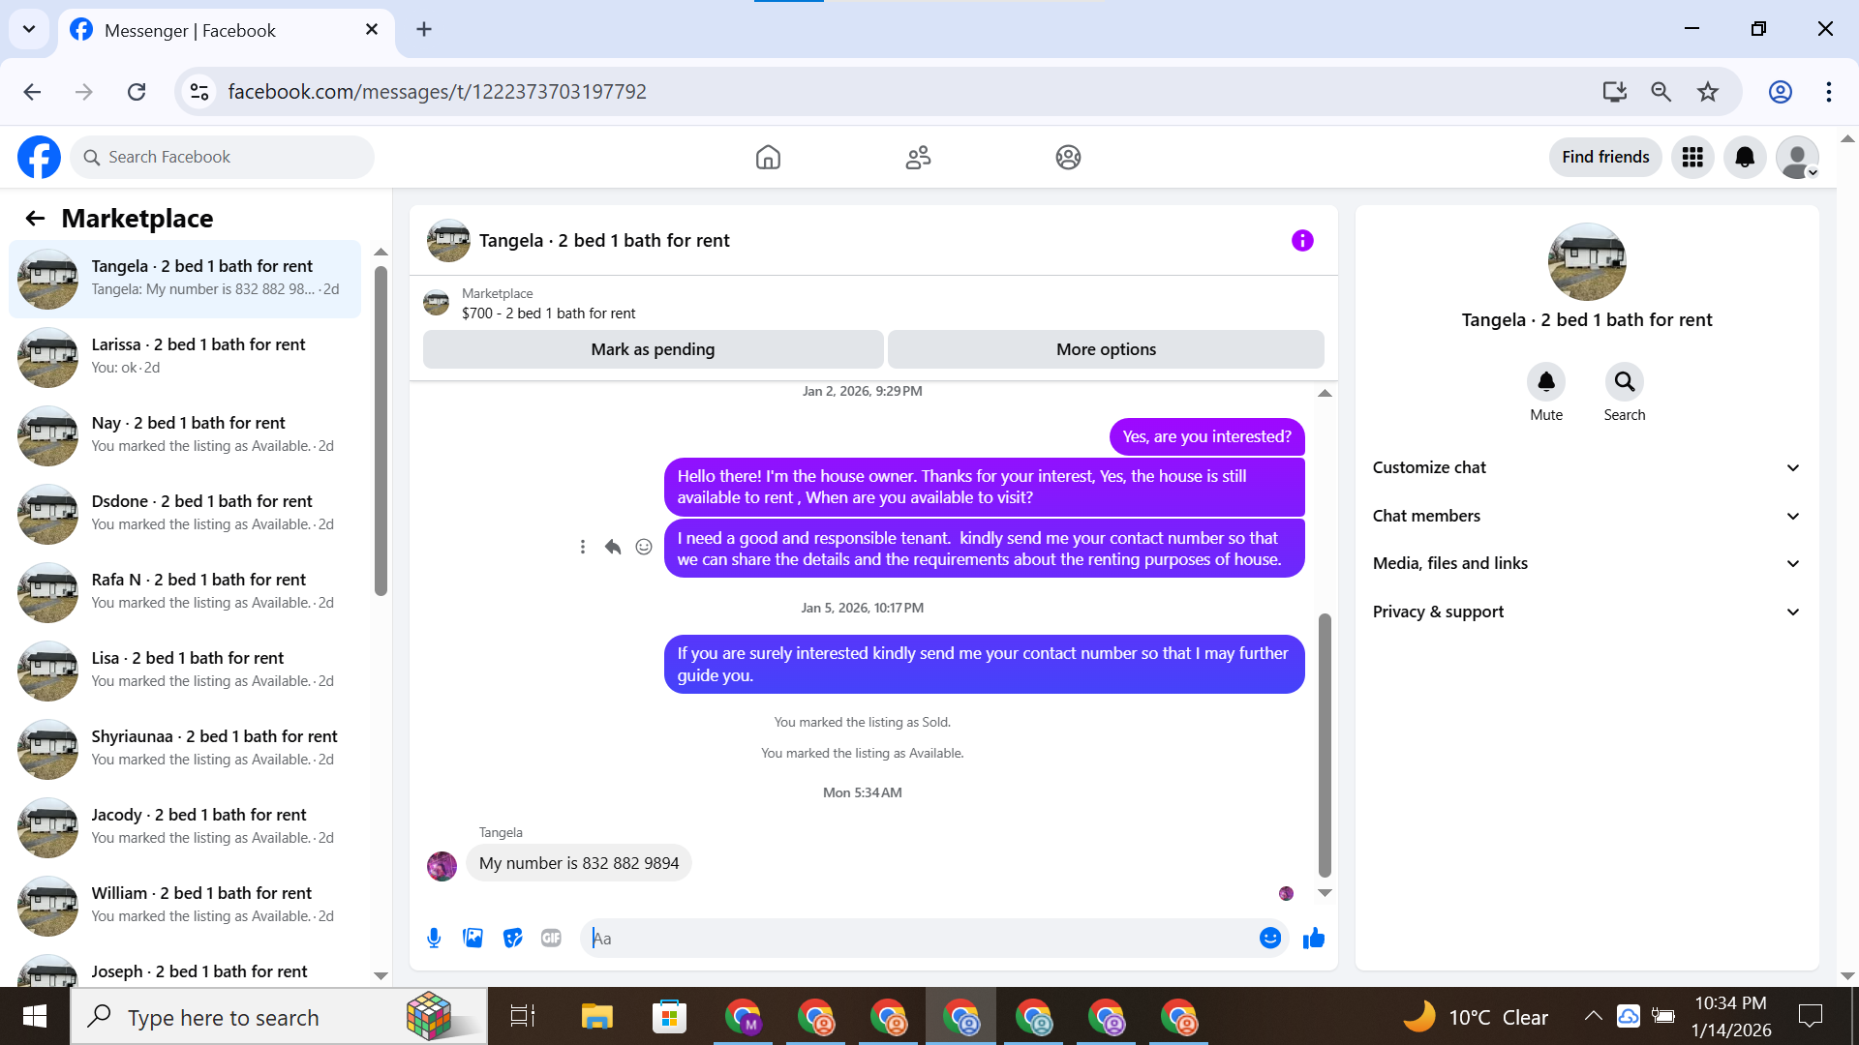The width and height of the screenshot is (1859, 1045).
Task: Open the sticker picker icon
Action: point(512,938)
